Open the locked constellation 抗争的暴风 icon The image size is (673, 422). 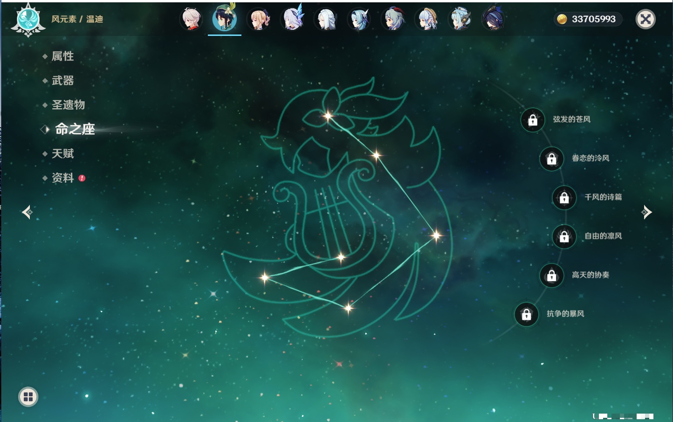tap(526, 314)
